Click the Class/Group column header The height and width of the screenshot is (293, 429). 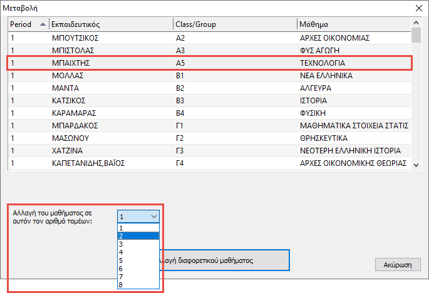(x=234, y=24)
